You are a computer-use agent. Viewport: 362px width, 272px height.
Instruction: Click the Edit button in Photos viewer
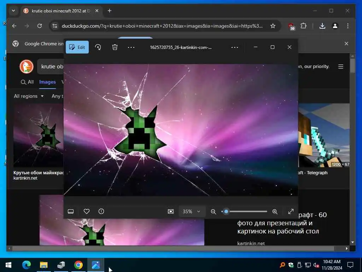click(x=77, y=47)
